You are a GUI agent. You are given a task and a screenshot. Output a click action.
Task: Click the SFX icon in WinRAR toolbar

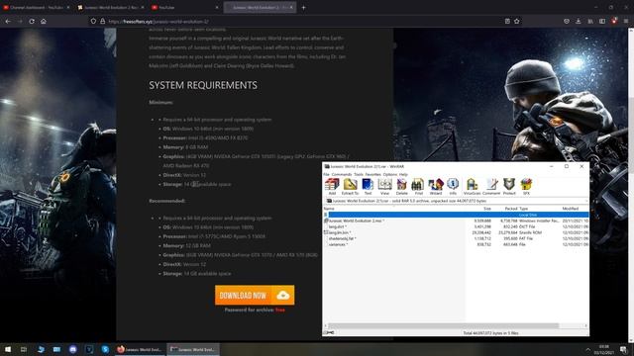pyautogui.click(x=526, y=187)
